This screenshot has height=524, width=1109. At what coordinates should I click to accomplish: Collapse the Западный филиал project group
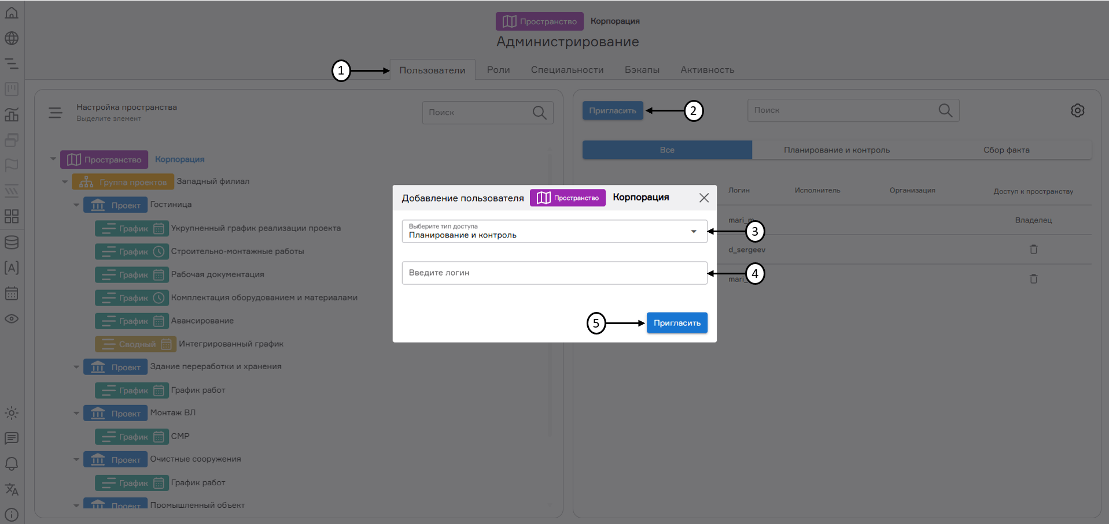coord(65,182)
